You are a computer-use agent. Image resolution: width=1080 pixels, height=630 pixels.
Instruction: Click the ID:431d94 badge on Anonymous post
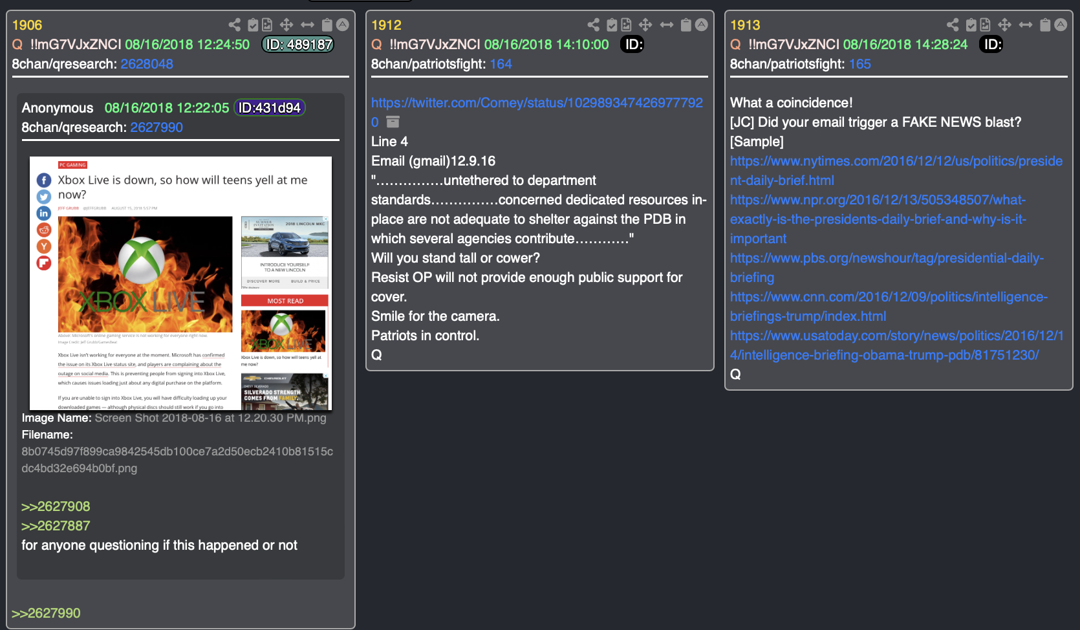[269, 108]
